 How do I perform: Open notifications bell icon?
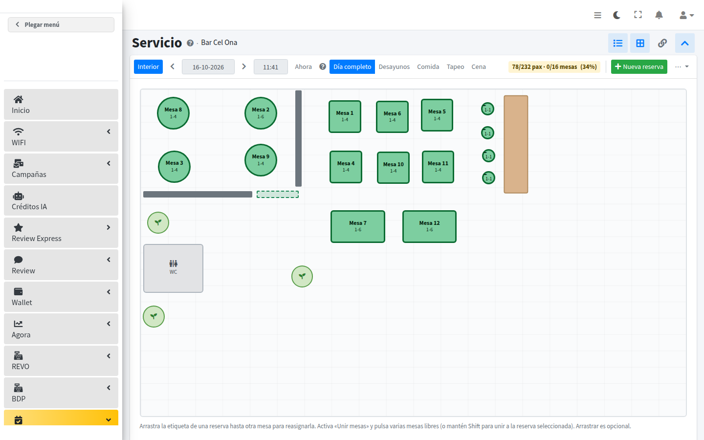tap(659, 15)
